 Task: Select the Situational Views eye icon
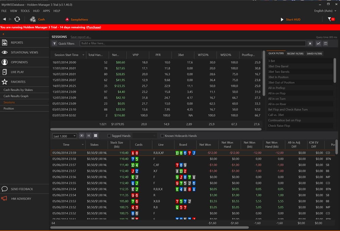pyautogui.click(x=4, y=52)
